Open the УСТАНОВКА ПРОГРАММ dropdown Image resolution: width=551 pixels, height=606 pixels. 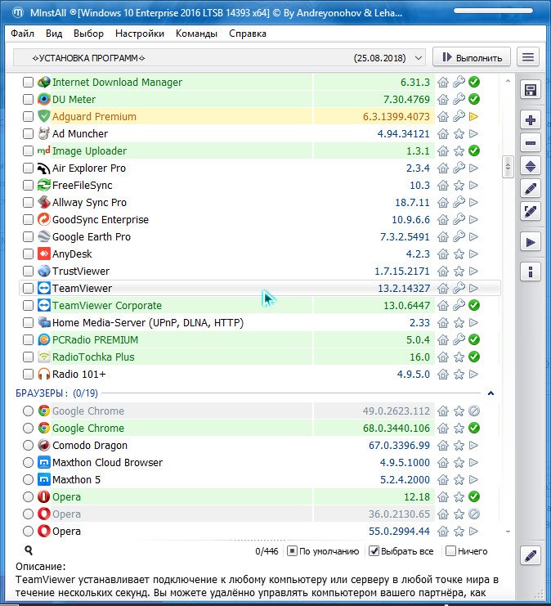pyautogui.click(x=219, y=58)
